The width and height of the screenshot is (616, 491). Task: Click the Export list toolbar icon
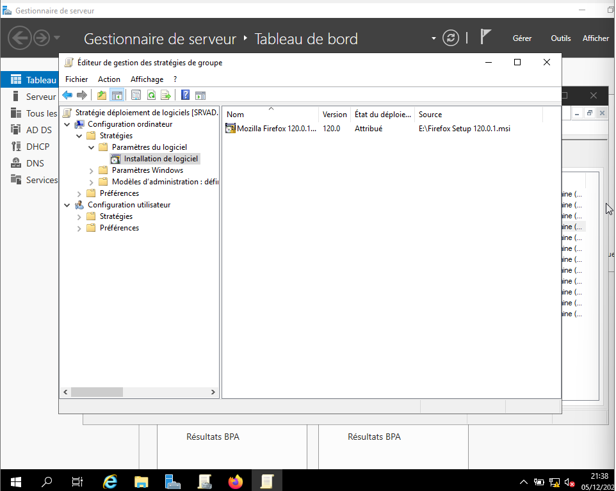tap(166, 95)
